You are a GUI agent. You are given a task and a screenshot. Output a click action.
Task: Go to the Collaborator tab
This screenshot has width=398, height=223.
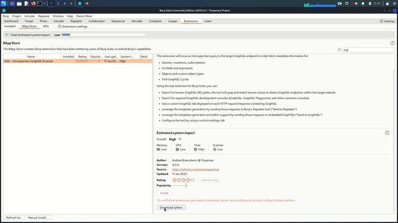coord(97,21)
